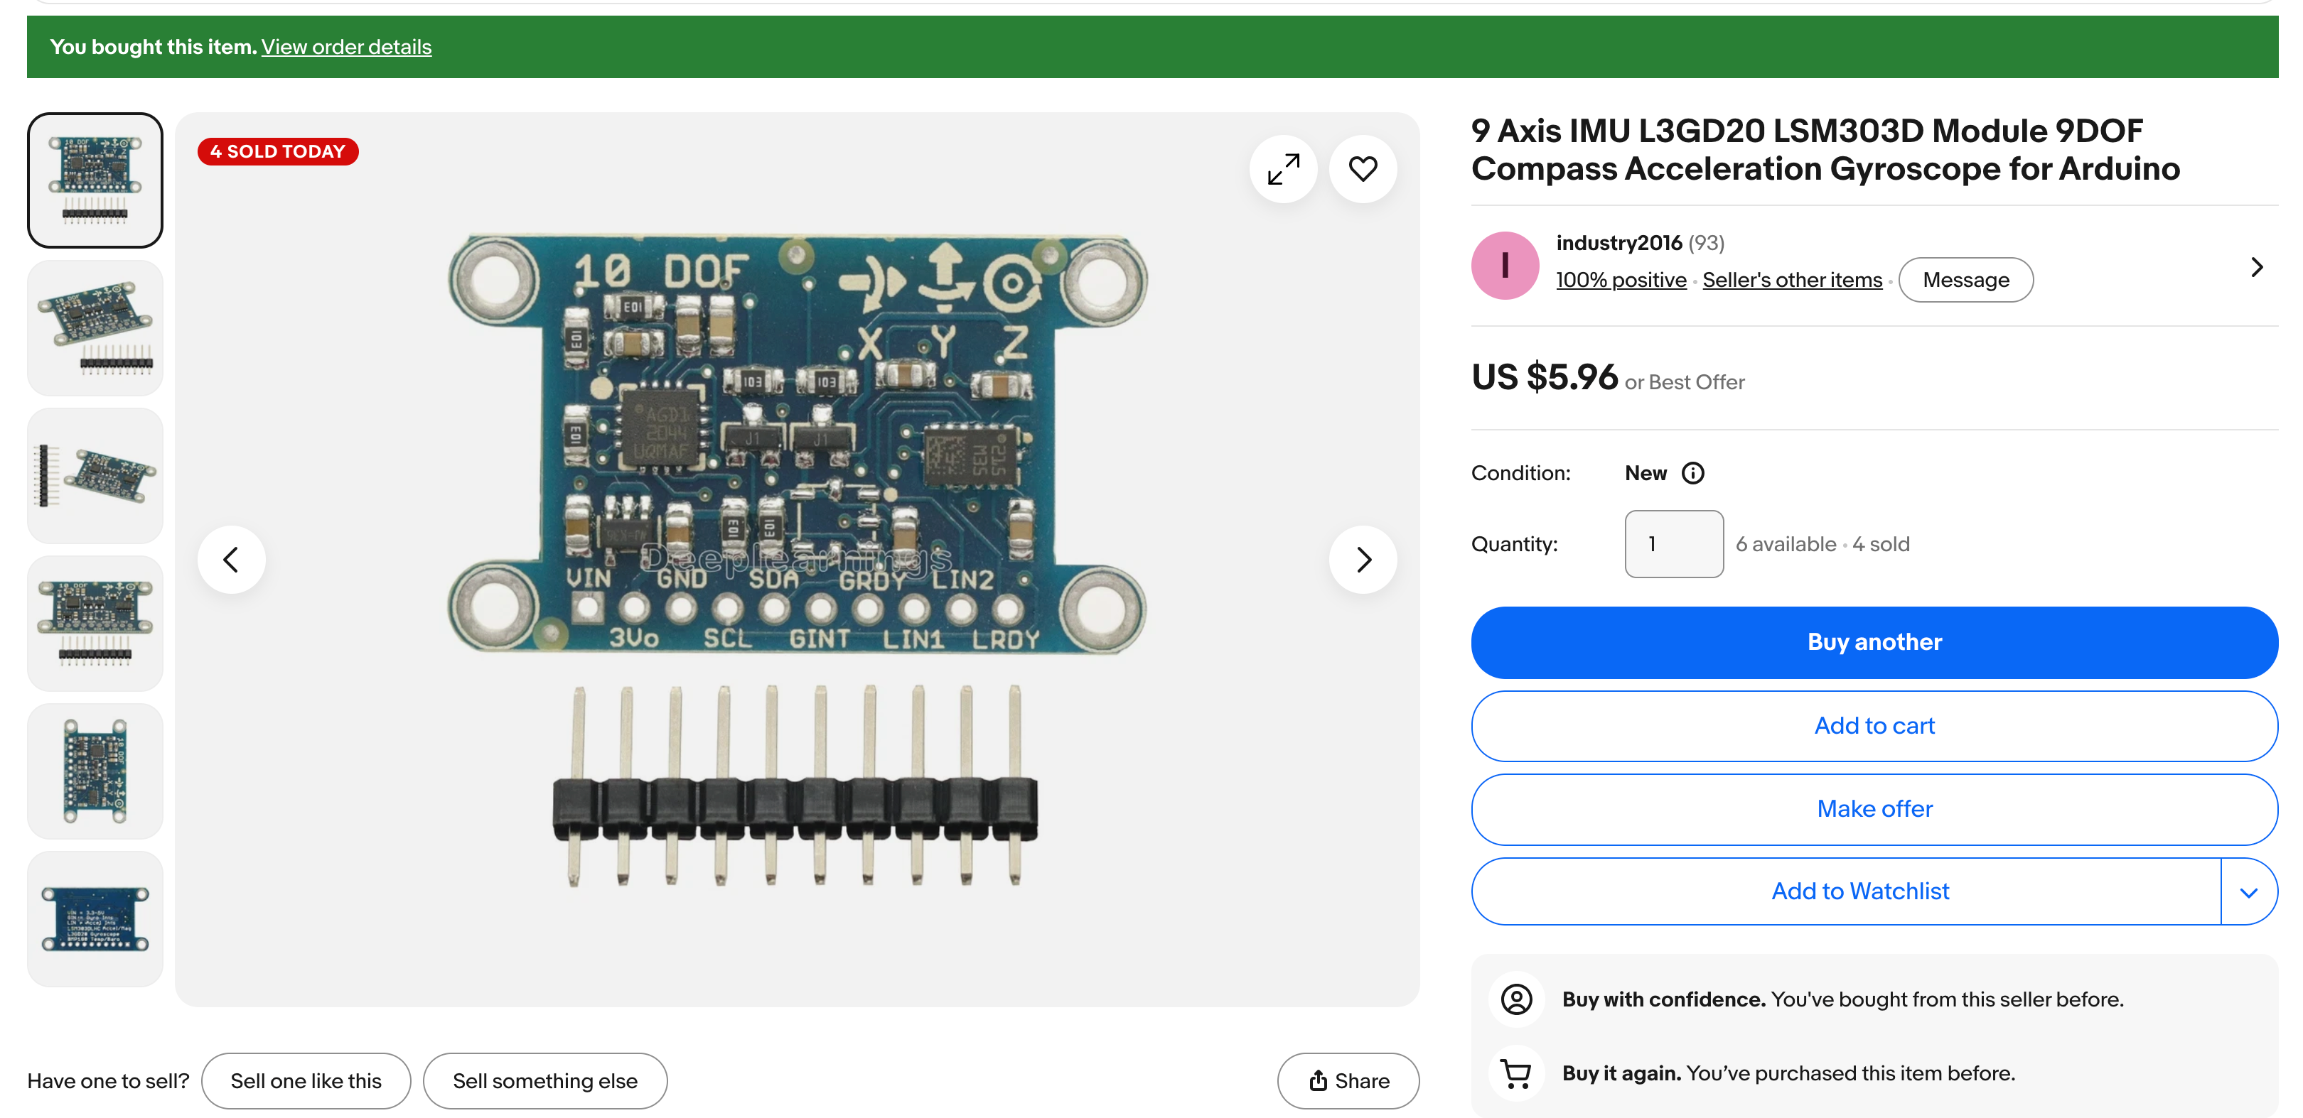Image resolution: width=2303 pixels, height=1118 pixels.
Task: Select the fourth board thumbnail
Action: 96,623
